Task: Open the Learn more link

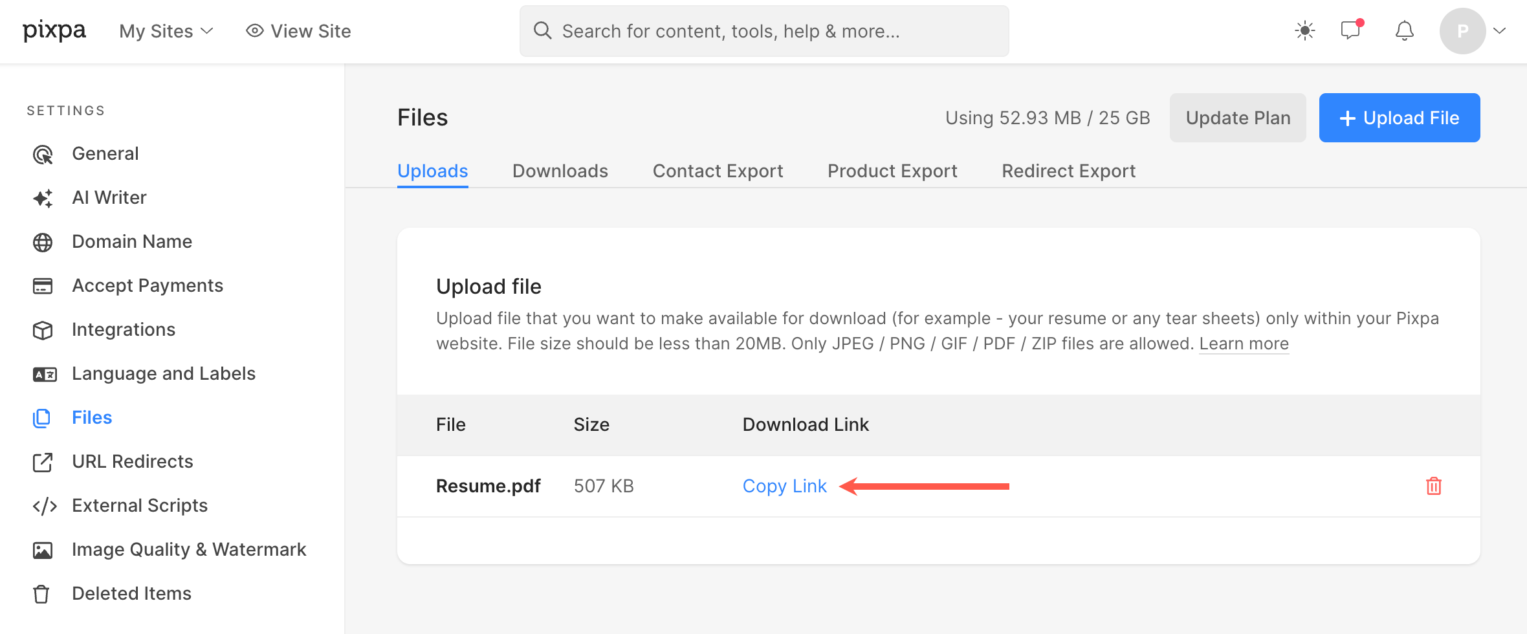Action: pos(1244,344)
